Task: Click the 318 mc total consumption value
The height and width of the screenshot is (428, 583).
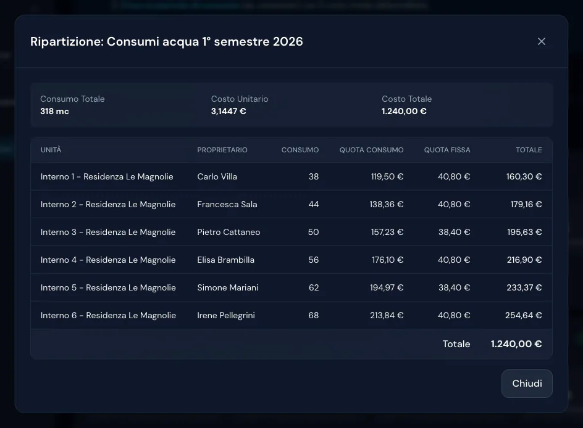Action: click(54, 112)
